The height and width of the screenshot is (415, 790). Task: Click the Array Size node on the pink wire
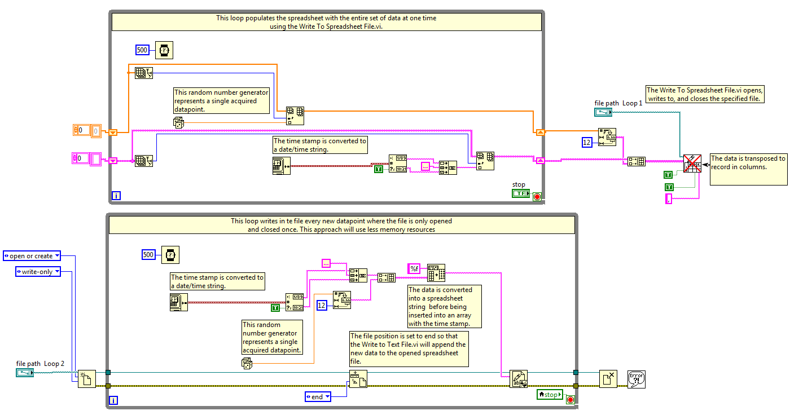point(144,161)
